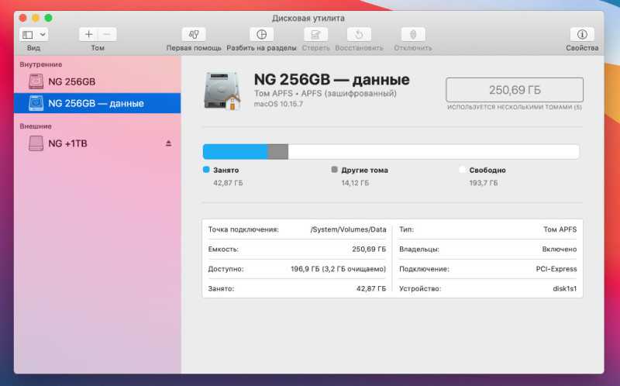Click the white Свободно legend swatch
Screen dimensions: 620x386
tap(462, 170)
